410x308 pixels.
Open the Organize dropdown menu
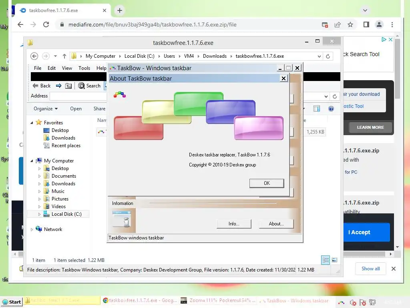46,109
